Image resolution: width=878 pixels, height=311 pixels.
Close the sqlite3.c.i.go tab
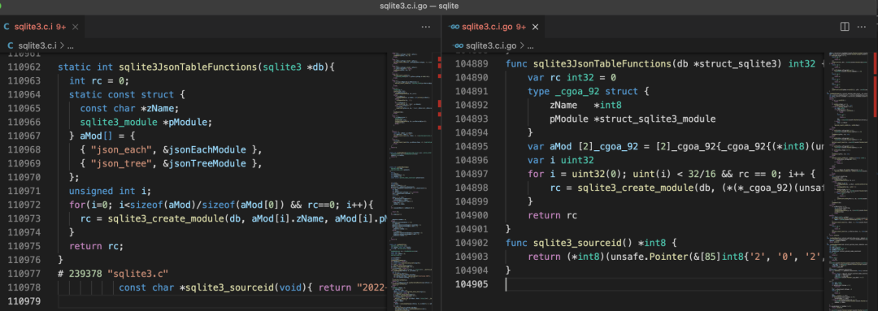[535, 26]
